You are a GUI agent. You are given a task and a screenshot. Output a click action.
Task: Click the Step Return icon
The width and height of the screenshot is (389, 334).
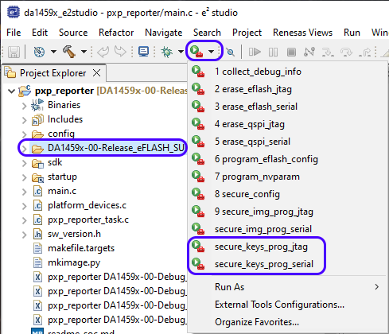pyautogui.click(x=364, y=52)
